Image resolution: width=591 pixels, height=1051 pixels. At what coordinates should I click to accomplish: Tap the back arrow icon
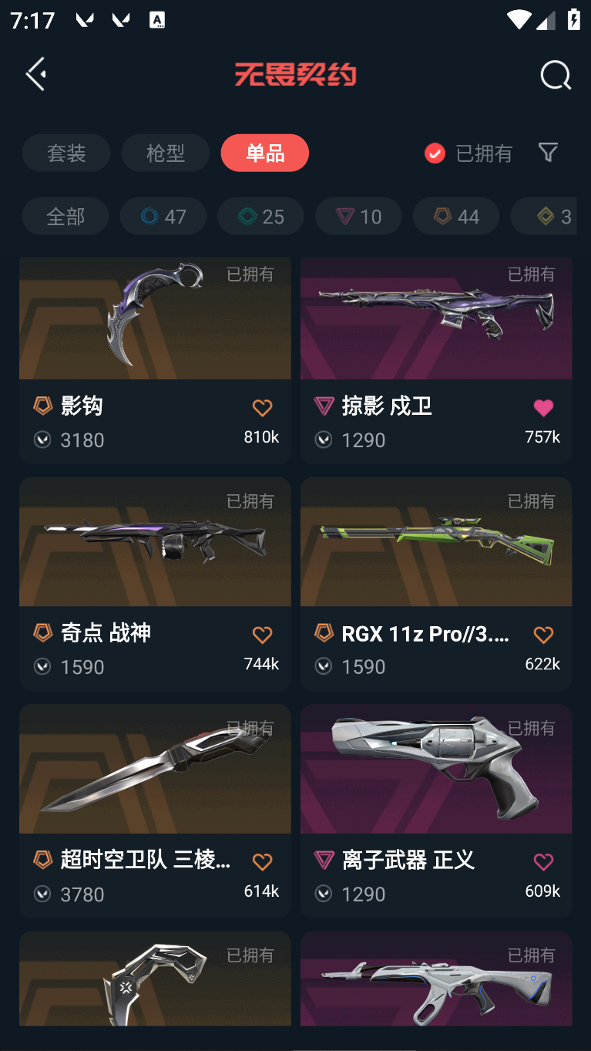point(35,74)
